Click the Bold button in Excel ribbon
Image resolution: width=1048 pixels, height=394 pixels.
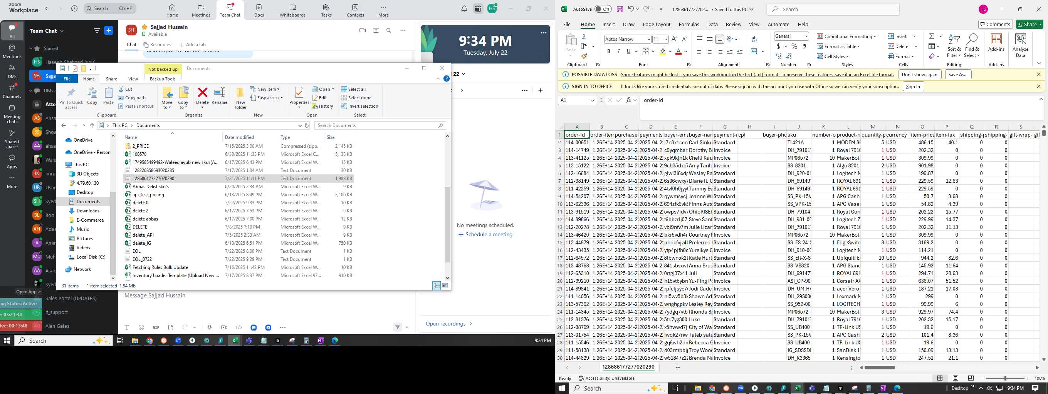point(609,52)
